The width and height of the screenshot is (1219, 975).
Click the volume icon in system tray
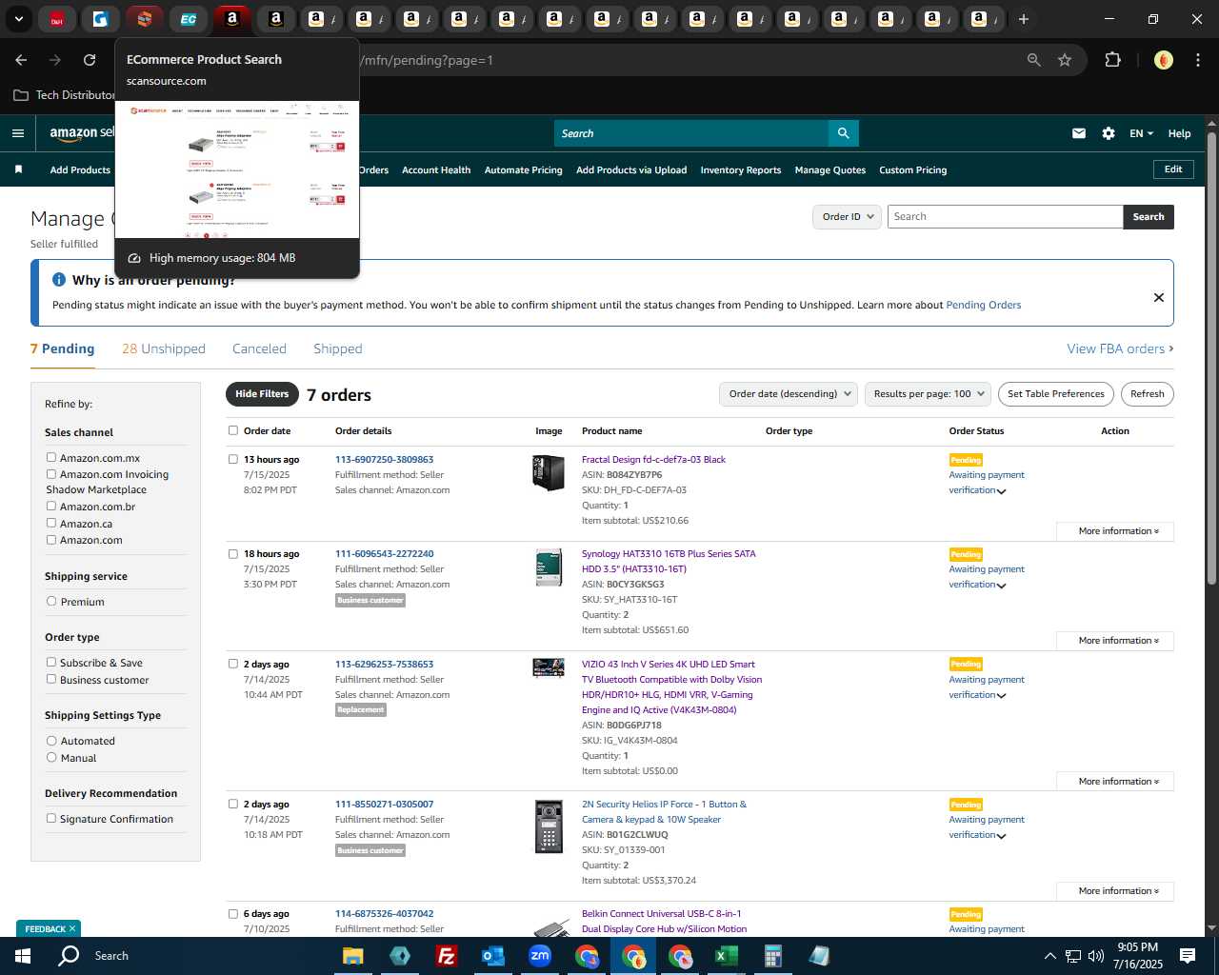pos(1096,956)
